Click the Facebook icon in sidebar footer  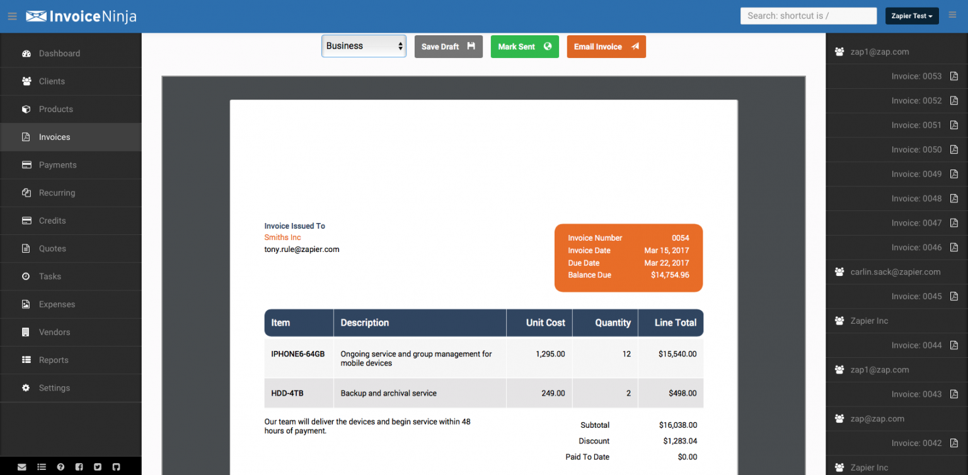pos(79,467)
